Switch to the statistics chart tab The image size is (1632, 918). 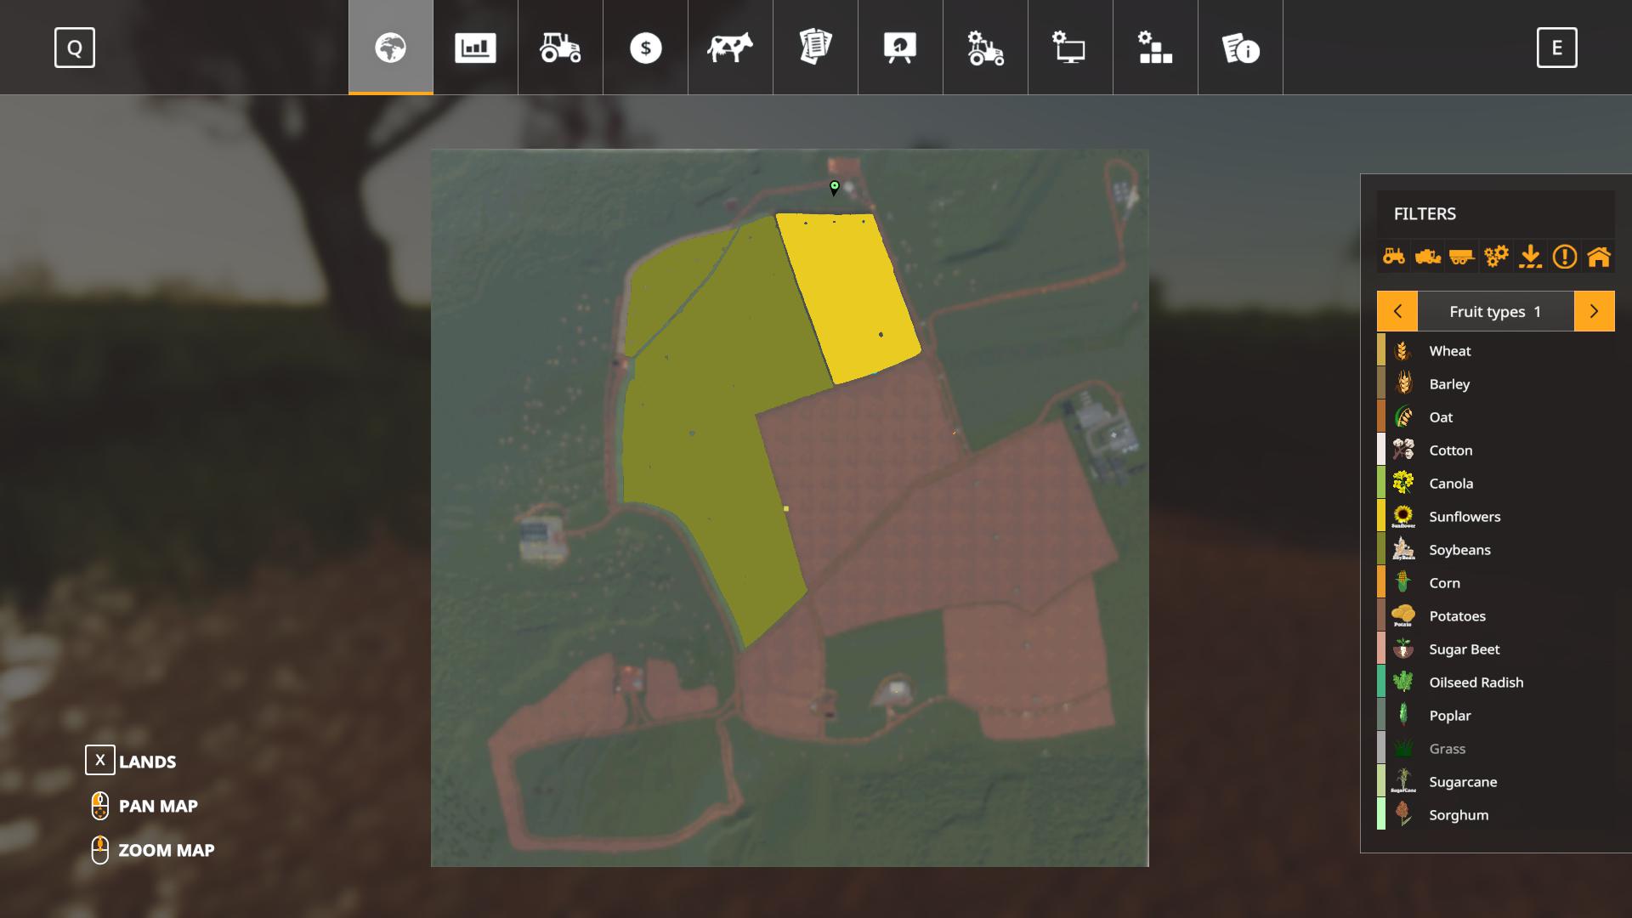475,48
